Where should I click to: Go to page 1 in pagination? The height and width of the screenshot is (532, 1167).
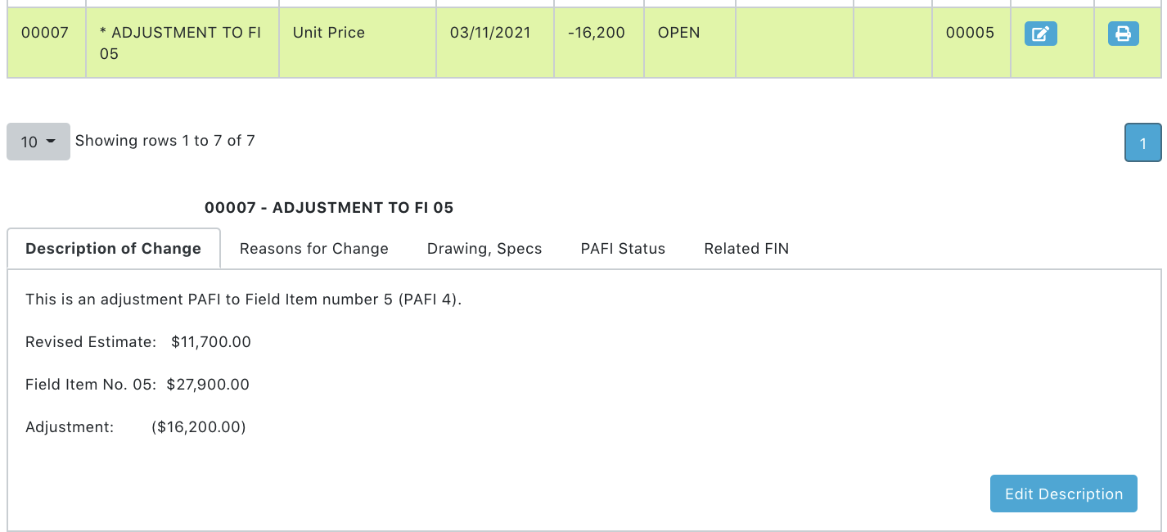(x=1142, y=142)
